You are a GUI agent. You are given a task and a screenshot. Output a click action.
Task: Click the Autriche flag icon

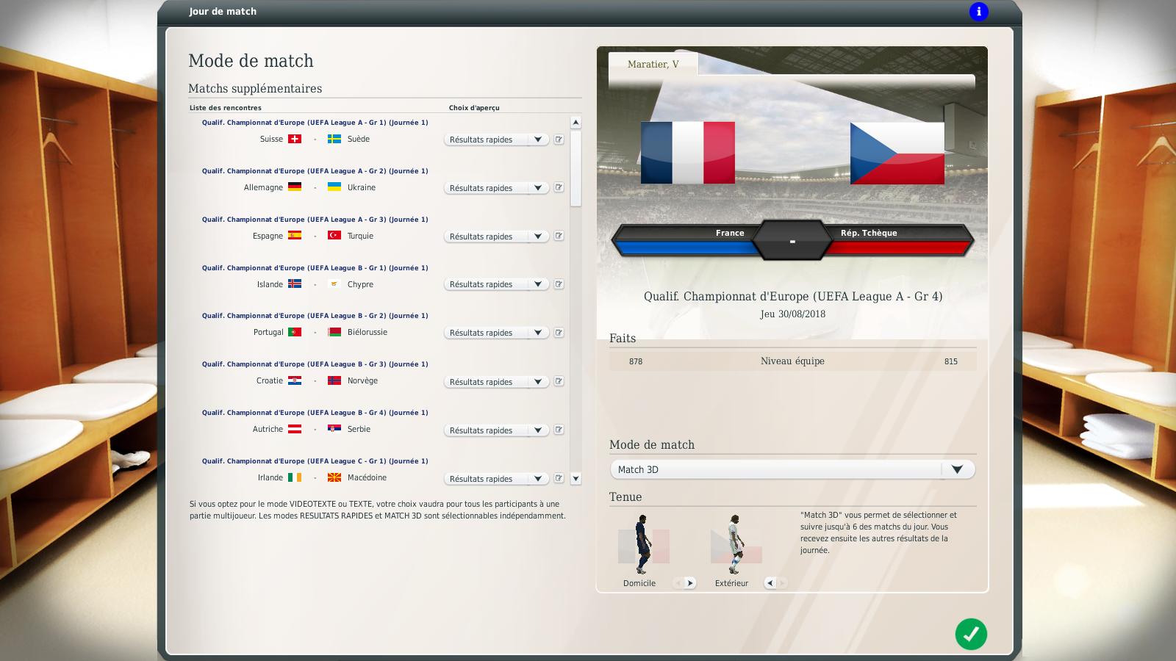coord(295,429)
